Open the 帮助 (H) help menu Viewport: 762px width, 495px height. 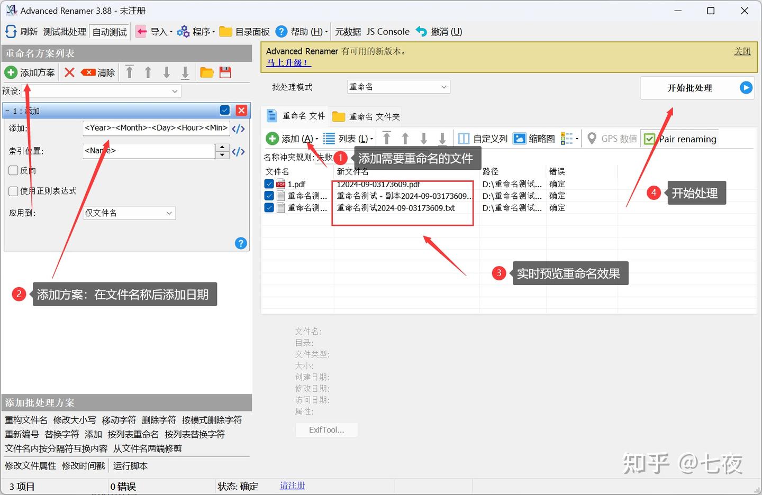tap(302, 32)
